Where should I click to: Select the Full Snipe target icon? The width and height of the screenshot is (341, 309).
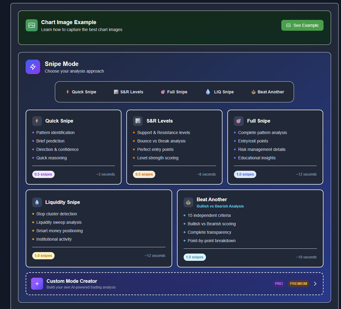point(238,121)
